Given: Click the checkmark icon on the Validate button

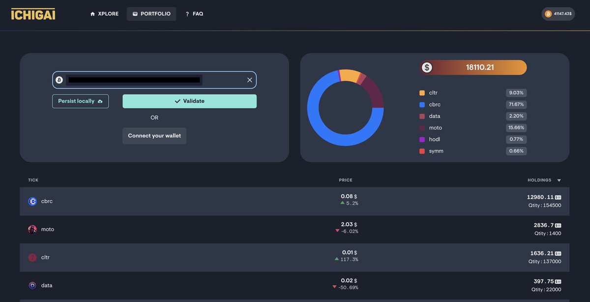Looking at the screenshot, I should (177, 101).
